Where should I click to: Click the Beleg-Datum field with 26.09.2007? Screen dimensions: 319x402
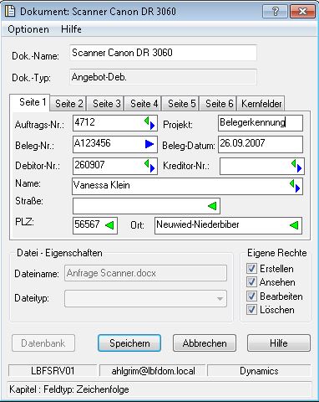point(261,144)
